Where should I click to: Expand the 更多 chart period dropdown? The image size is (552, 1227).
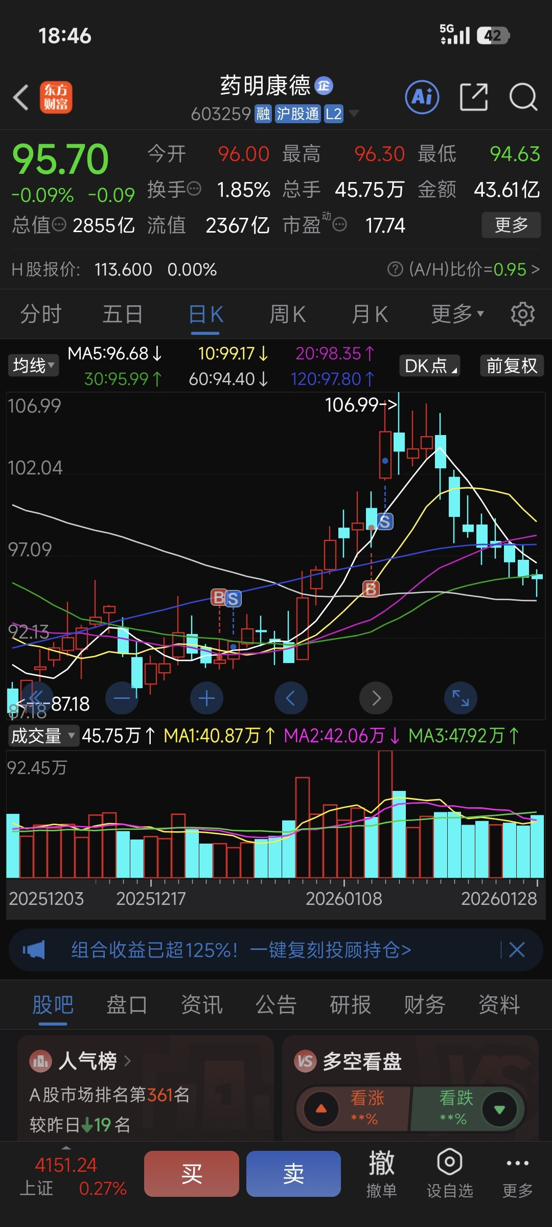(x=457, y=314)
